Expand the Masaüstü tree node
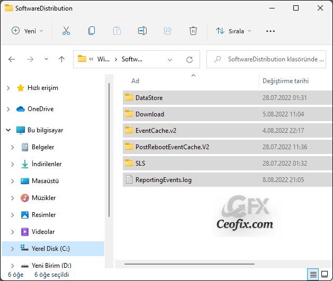 click(x=12, y=181)
